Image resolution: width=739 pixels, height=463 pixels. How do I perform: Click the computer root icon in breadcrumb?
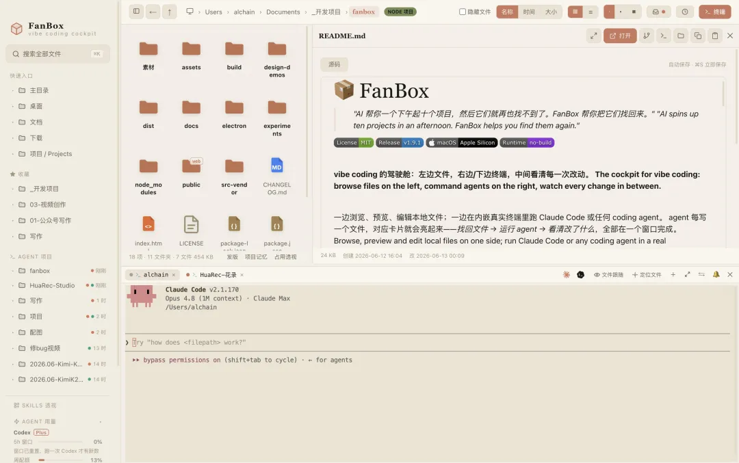click(190, 12)
